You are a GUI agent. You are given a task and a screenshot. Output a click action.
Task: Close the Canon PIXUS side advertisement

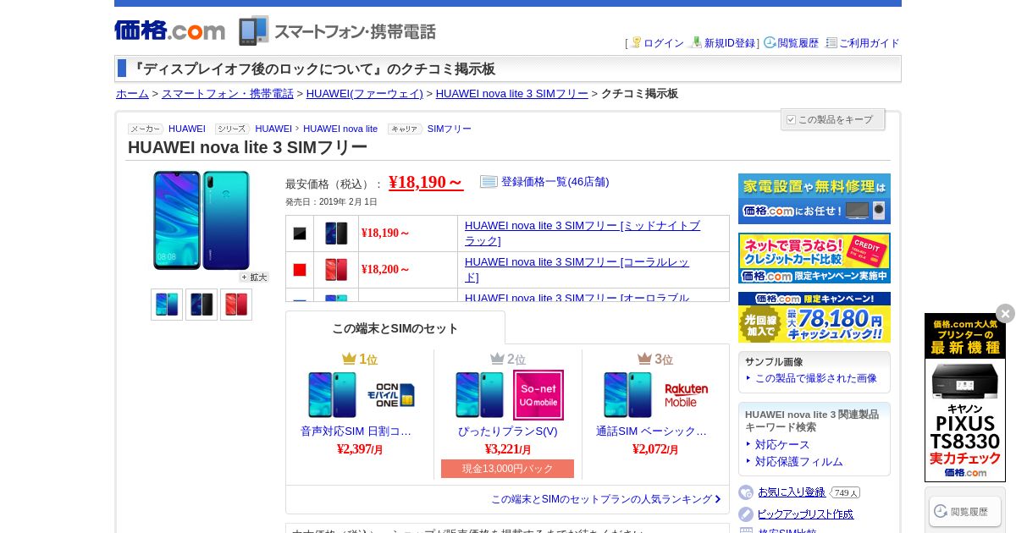(x=1005, y=313)
